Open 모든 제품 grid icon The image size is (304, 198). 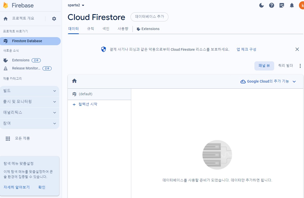[x=8, y=138]
